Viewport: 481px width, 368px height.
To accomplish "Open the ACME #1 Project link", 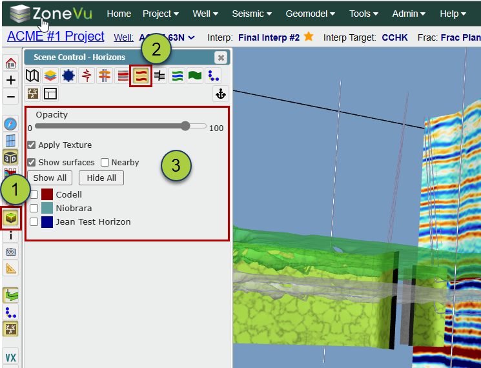I will 56,36.
